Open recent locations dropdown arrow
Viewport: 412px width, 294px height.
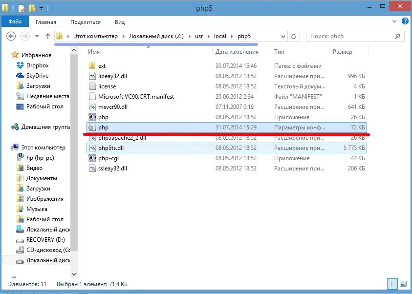point(37,36)
